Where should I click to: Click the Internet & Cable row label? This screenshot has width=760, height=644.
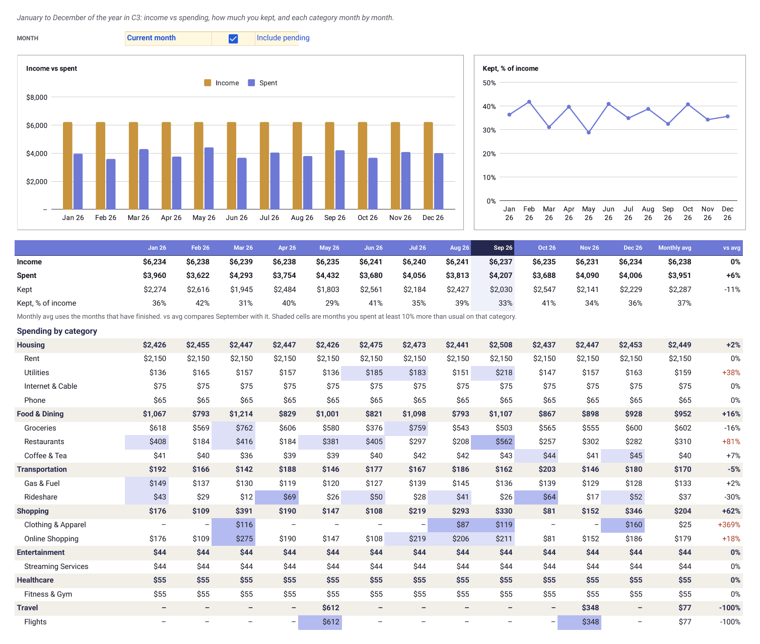[x=51, y=386]
